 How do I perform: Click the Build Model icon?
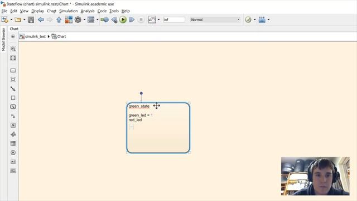[x=262, y=20]
